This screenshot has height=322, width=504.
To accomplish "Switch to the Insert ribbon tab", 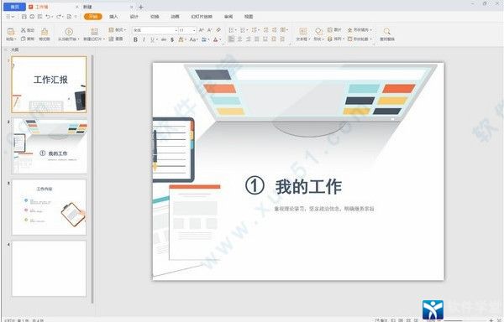I will pyautogui.click(x=113, y=17).
